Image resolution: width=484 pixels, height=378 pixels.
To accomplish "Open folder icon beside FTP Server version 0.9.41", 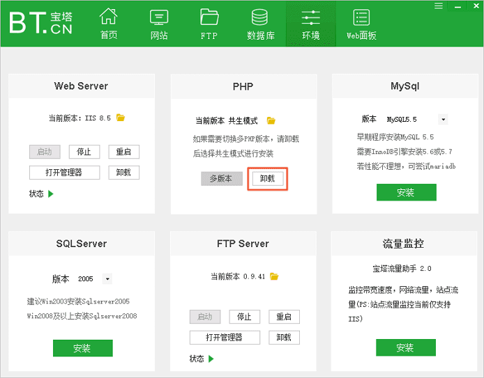I will pos(275,276).
